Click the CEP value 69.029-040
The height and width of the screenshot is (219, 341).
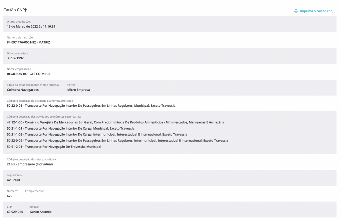pyautogui.click(x=15, y=212)
